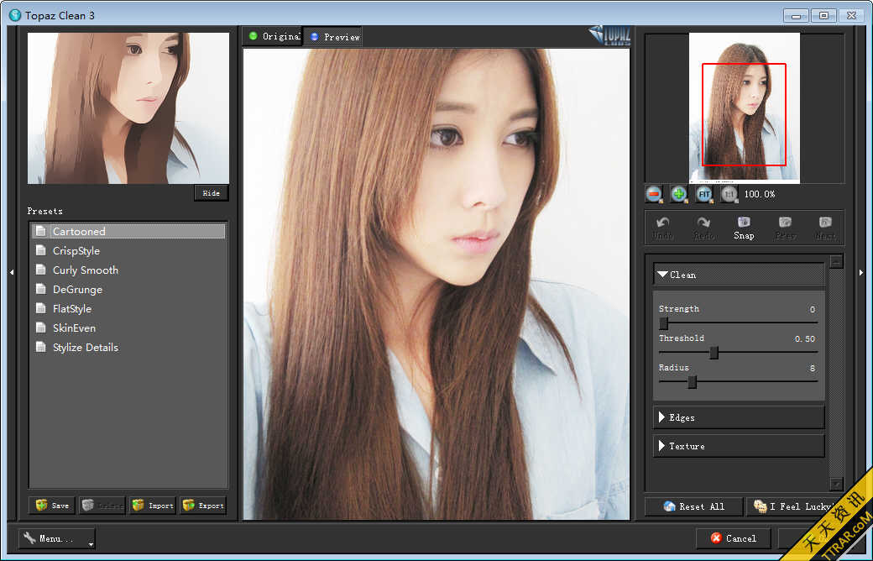Collapse the Clean settings section

[739, 275]
